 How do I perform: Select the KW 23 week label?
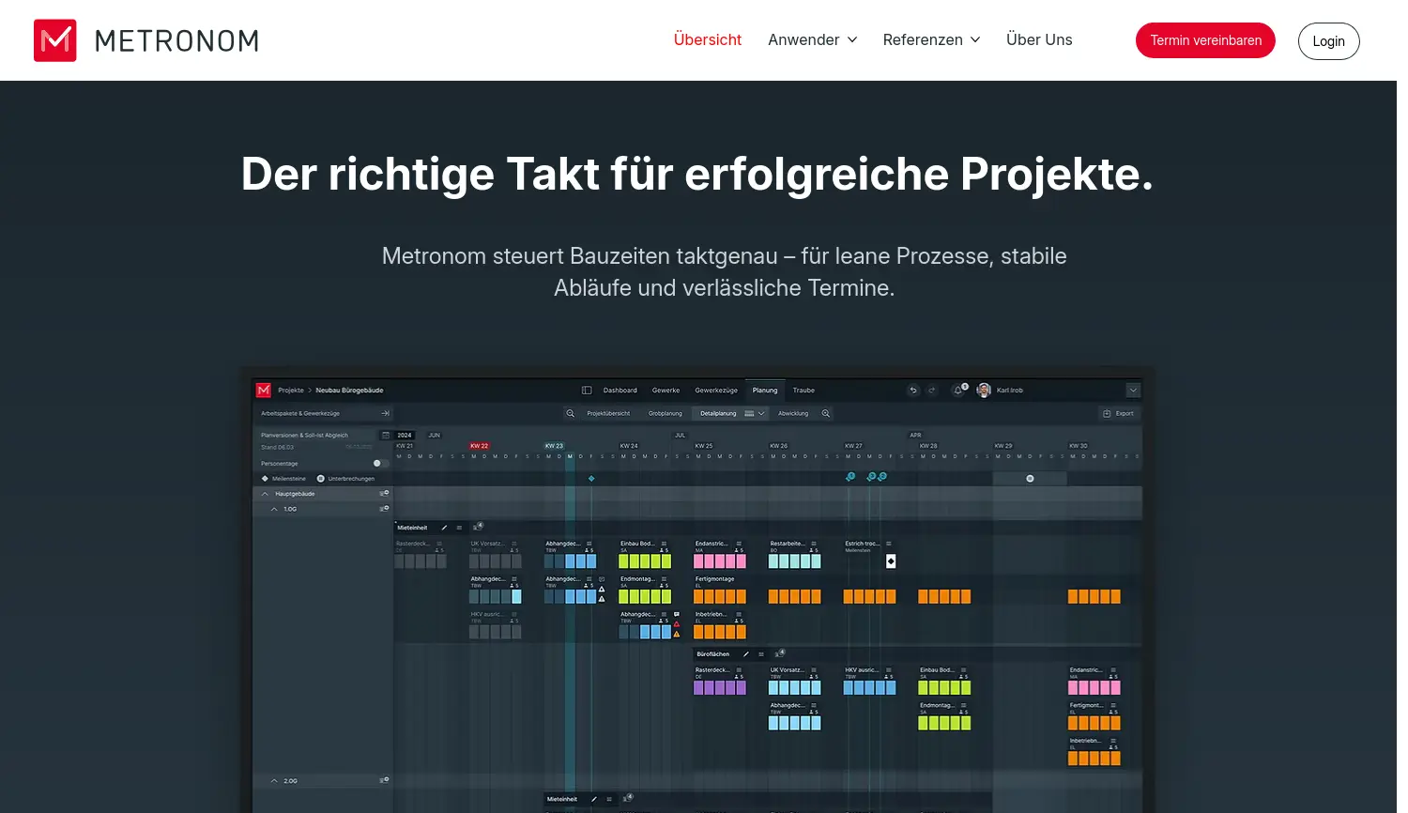pyautogui.click(x=555, y=446)
